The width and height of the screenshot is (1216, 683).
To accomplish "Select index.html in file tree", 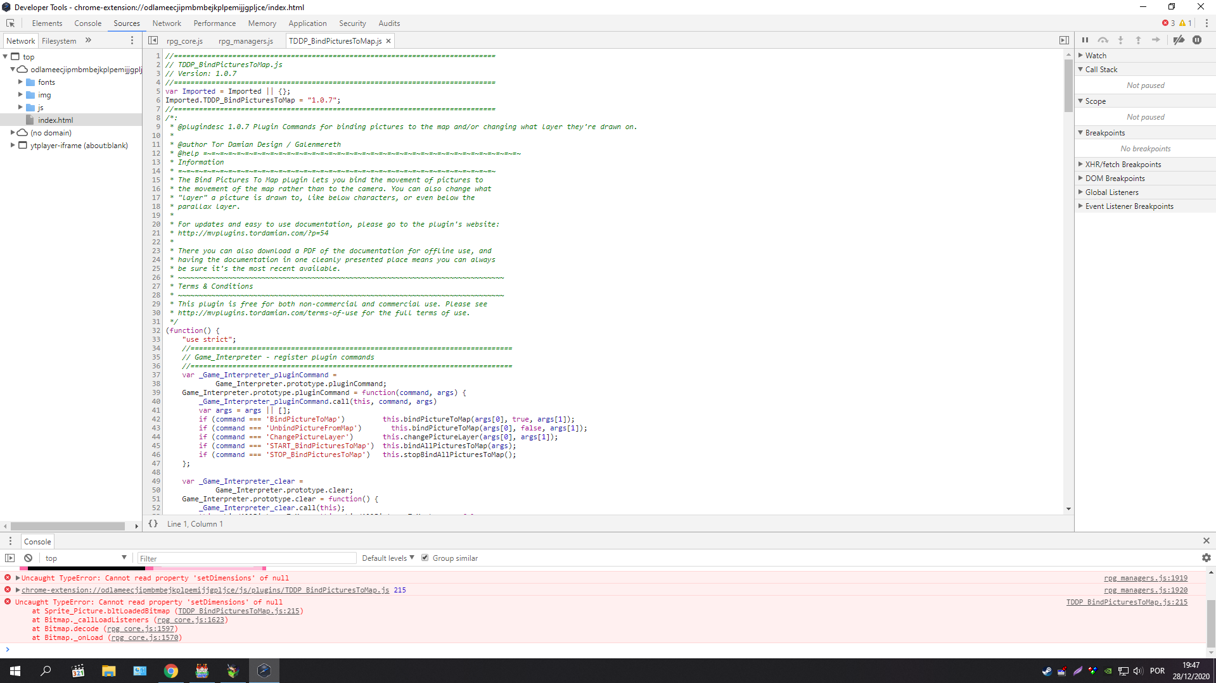I will [x=55, y=120].
